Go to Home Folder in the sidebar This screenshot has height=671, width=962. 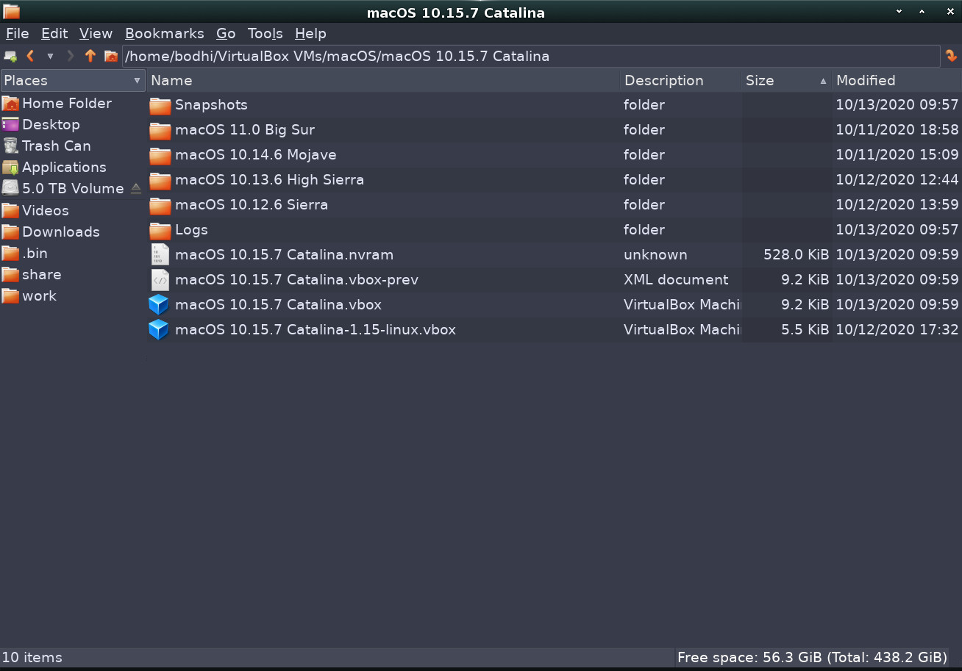(x=66, y=103)
